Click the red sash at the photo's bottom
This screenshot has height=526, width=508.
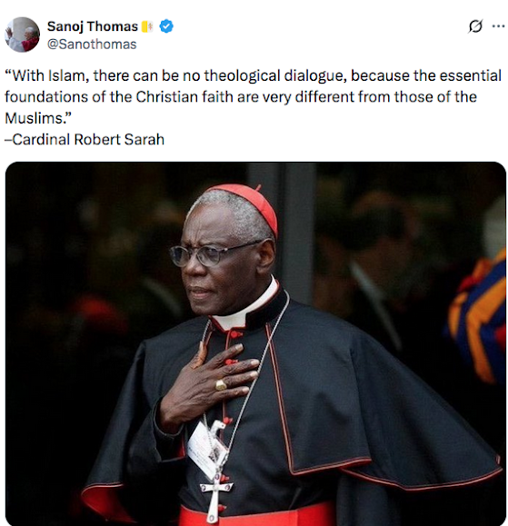pyautogui.click(x=255, y=515)
